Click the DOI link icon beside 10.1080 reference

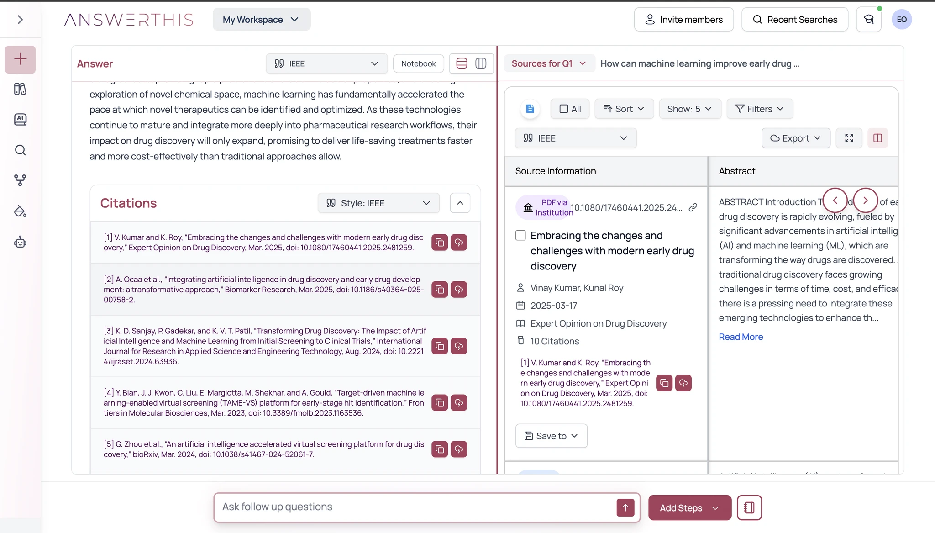pyautogui.click(x=693, y=207)
